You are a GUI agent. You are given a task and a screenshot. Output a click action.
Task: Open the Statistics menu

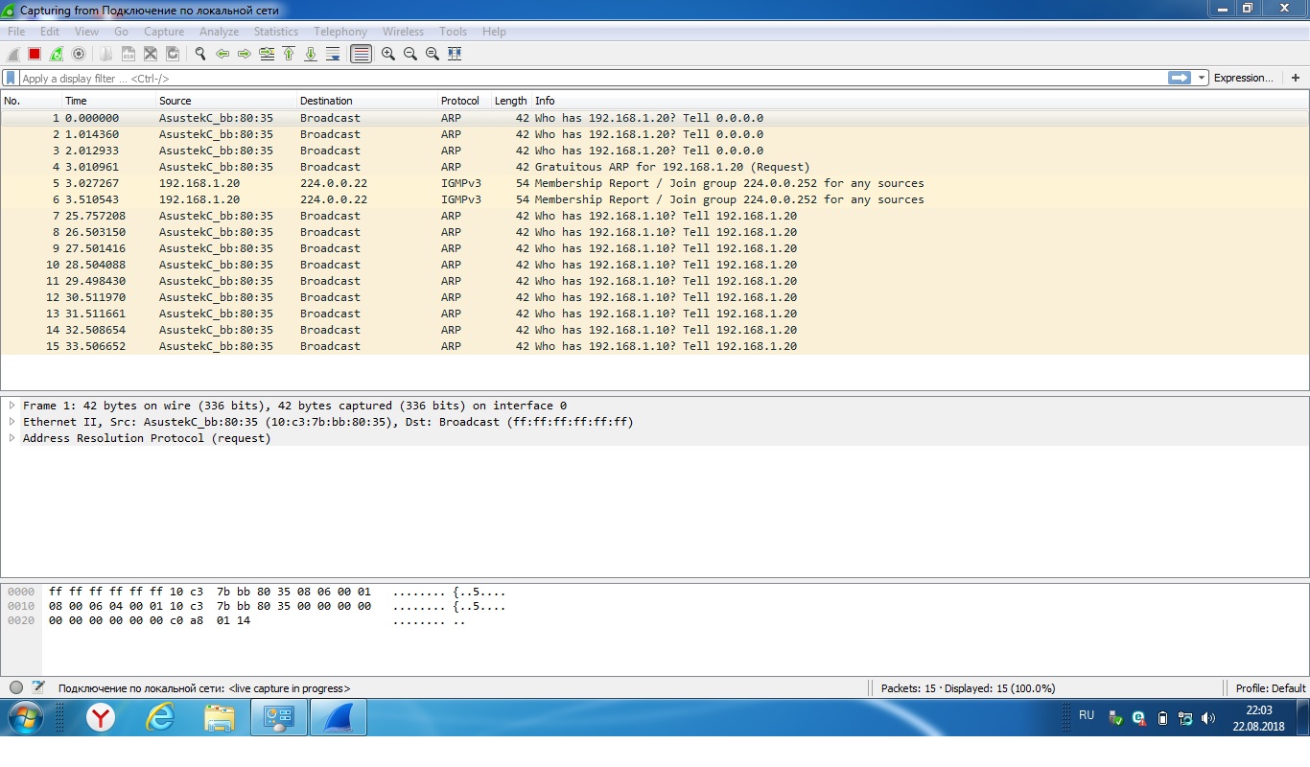tap(275, 32)
